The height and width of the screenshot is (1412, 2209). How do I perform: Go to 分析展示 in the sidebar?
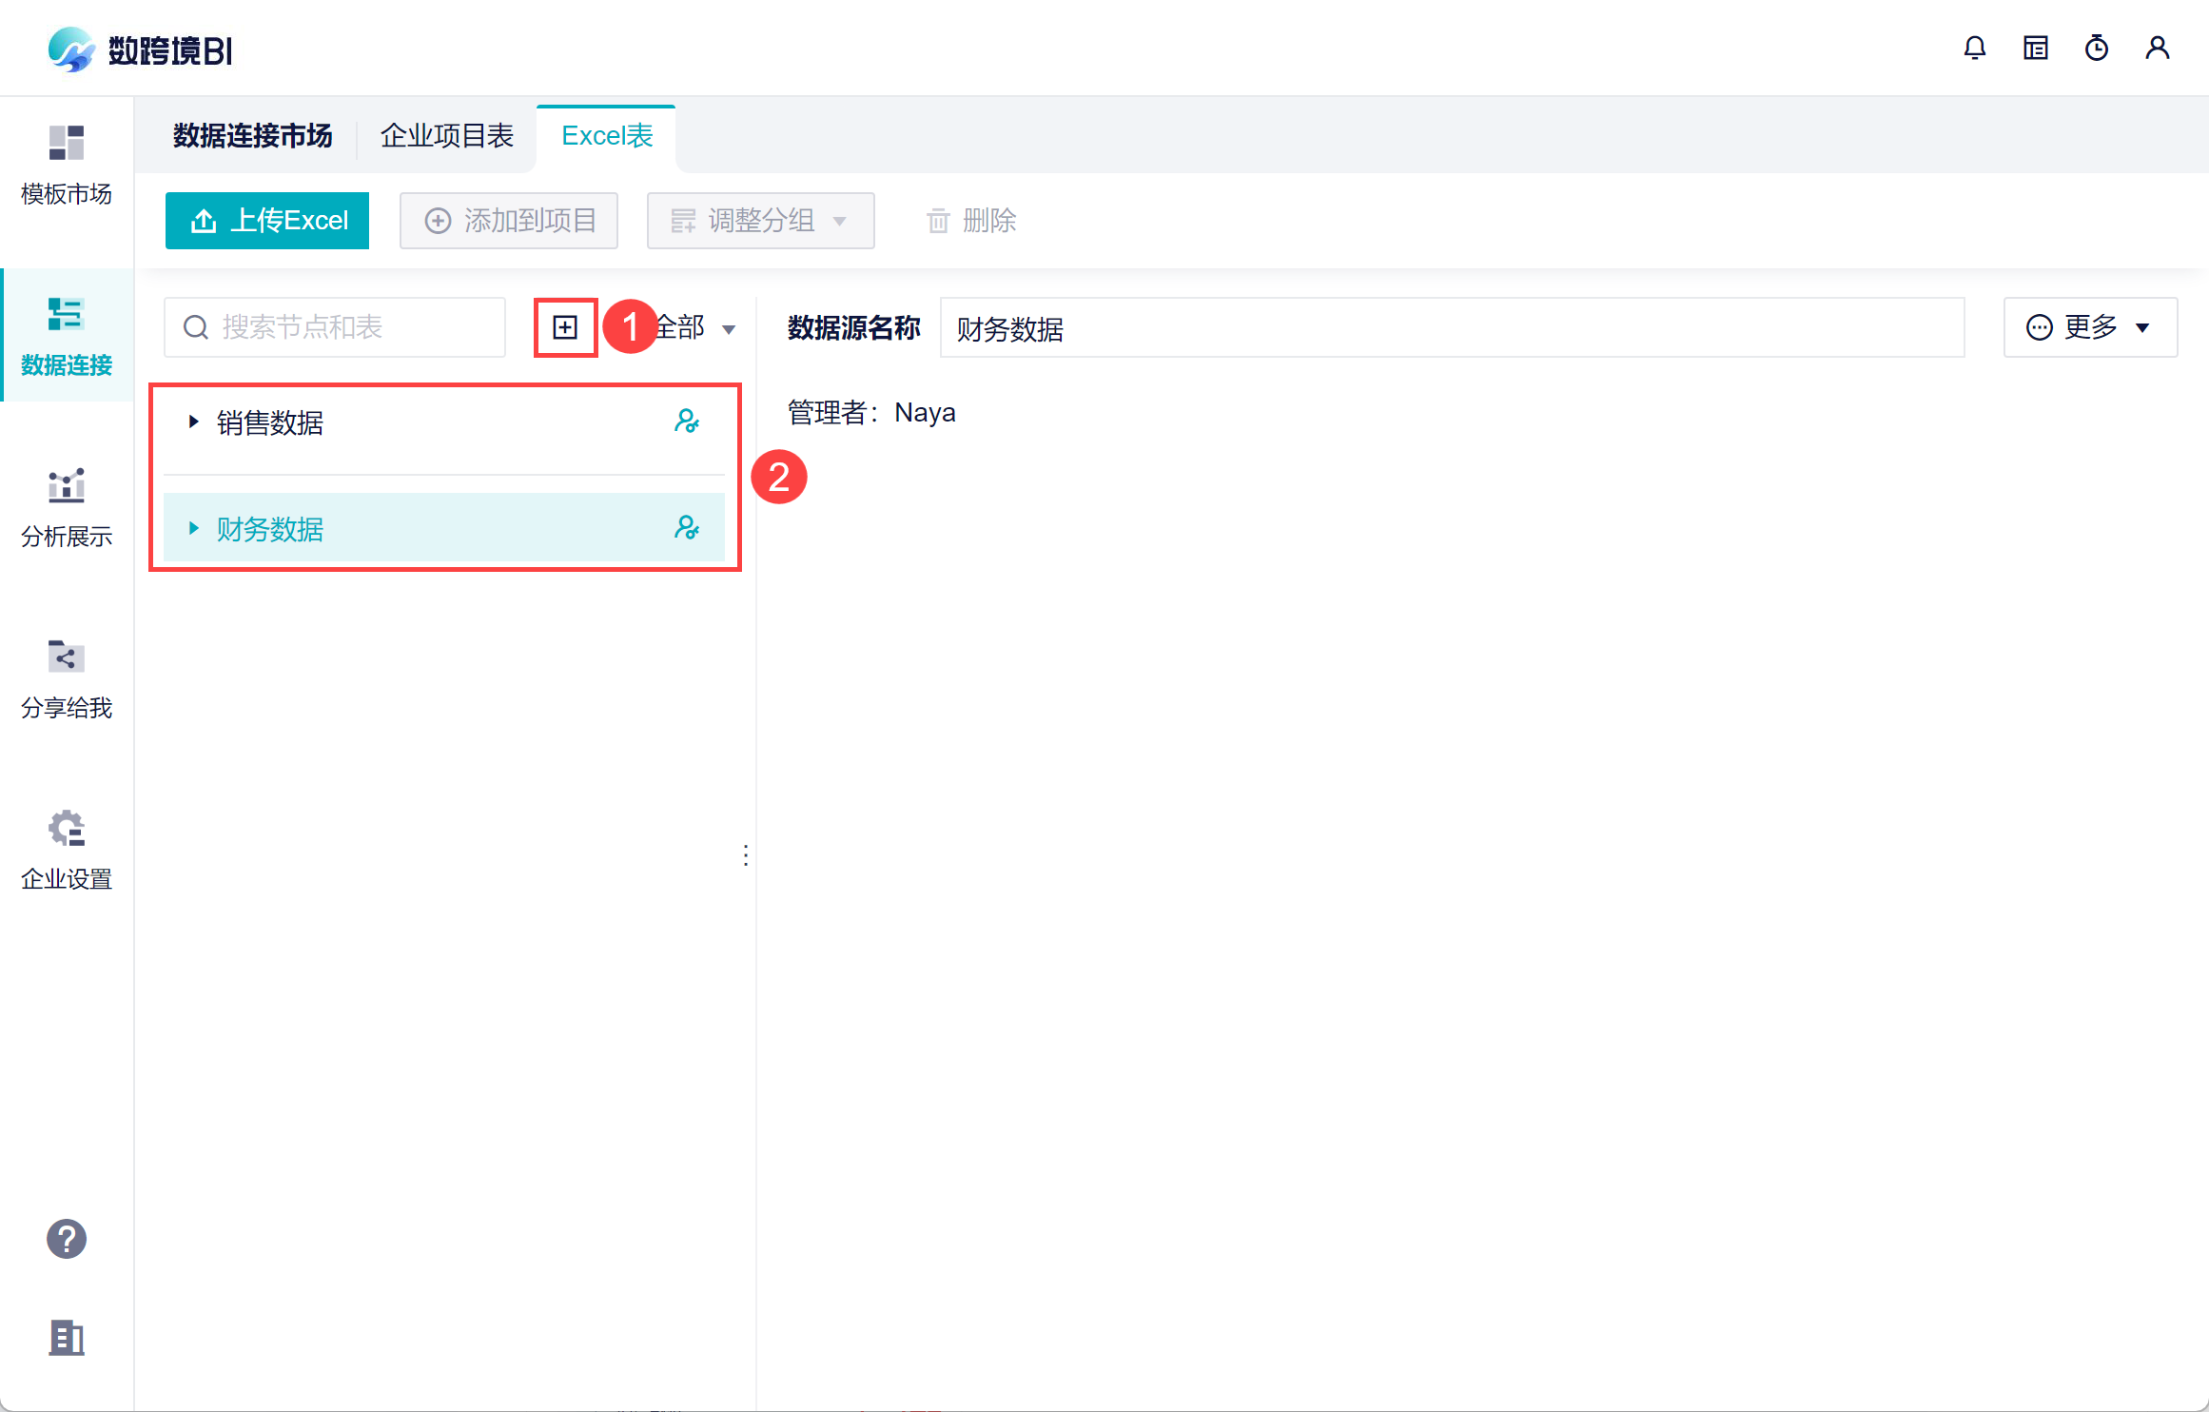67,508
